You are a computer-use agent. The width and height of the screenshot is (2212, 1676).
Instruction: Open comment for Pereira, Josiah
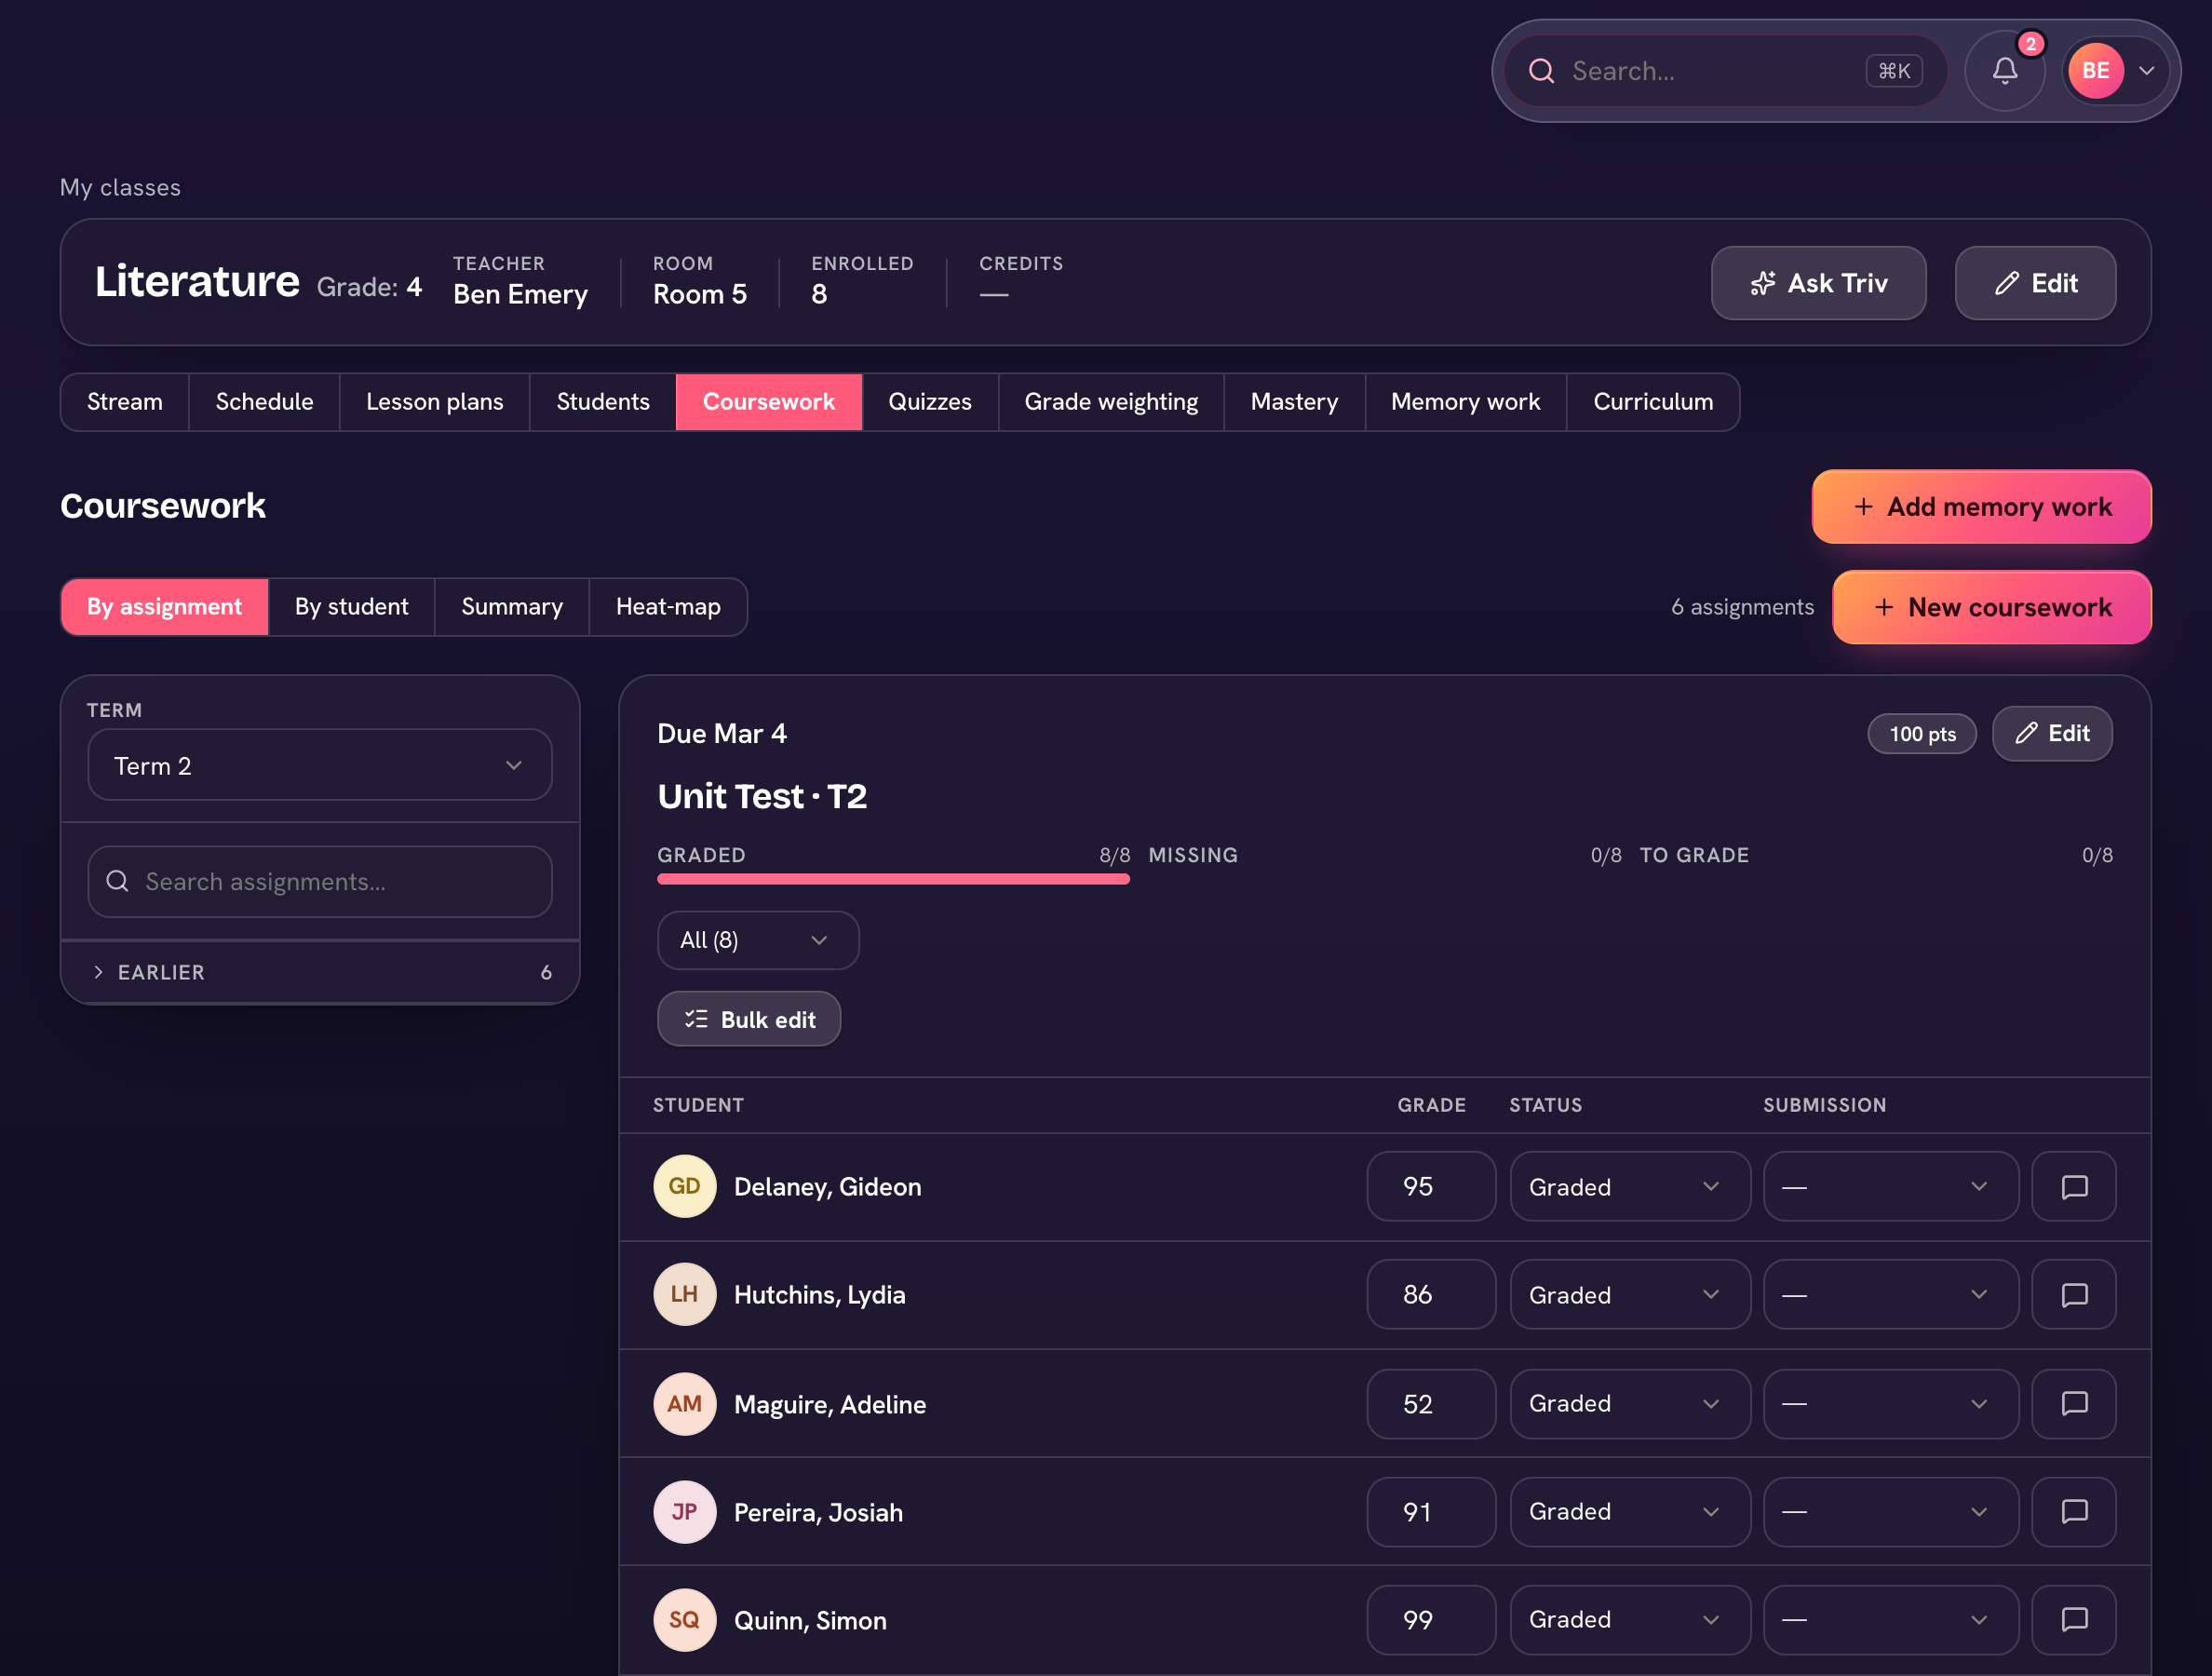coord(2074,1511)
